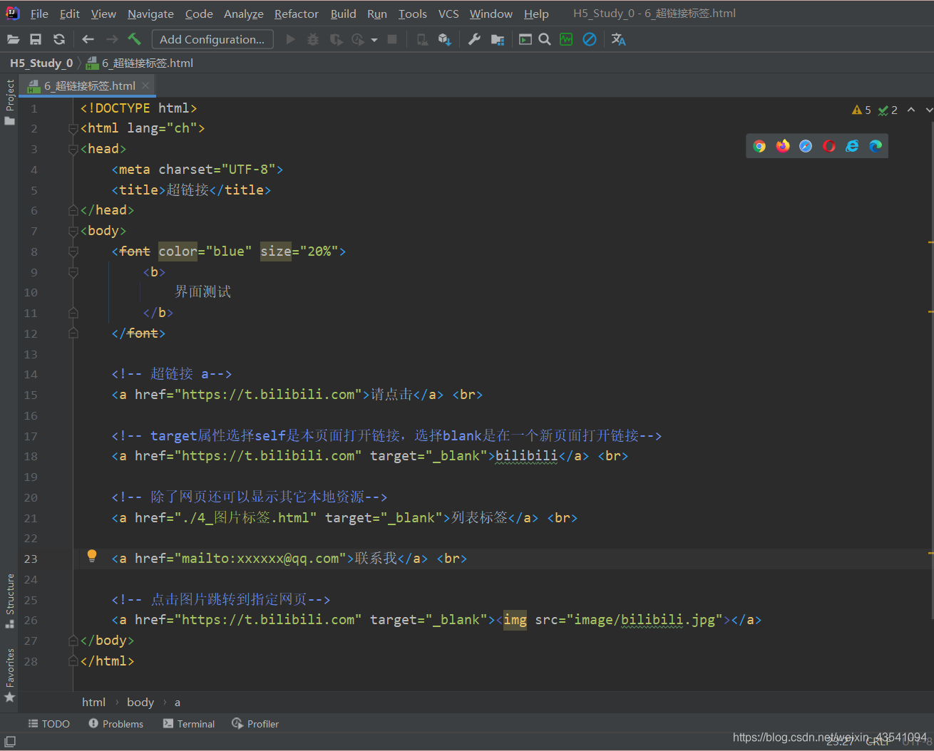Click the Save All icon
This screenshot has width=934, height=751.
coord(36,39)
